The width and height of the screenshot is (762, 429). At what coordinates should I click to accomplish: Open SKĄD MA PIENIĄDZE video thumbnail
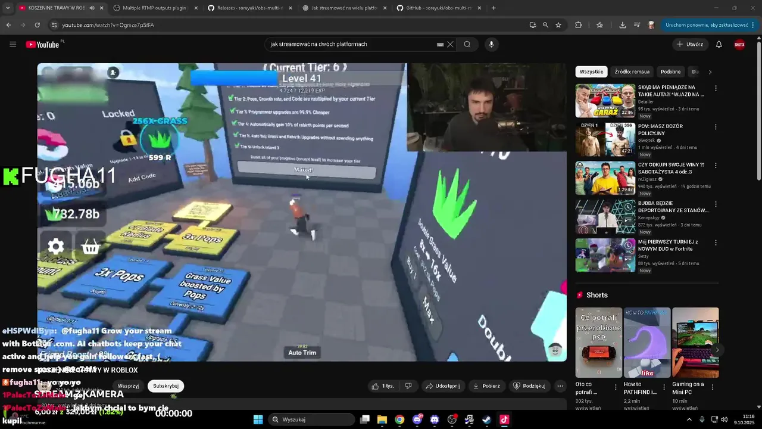605,100
